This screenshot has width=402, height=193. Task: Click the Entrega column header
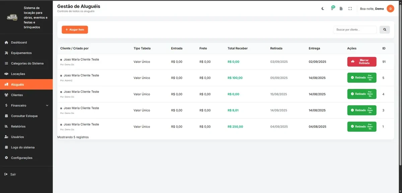click(x=315, y=48)
